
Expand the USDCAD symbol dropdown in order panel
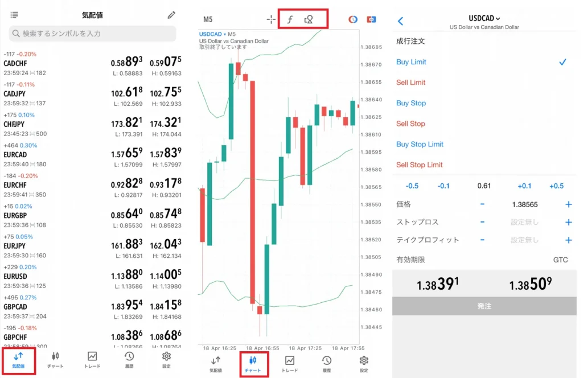[484, 18]
